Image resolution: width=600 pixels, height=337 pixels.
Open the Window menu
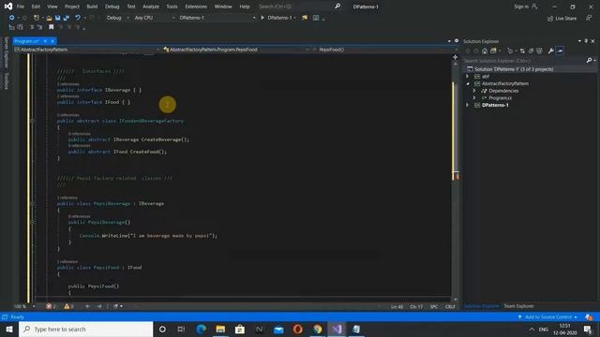(x=223, y=7)
